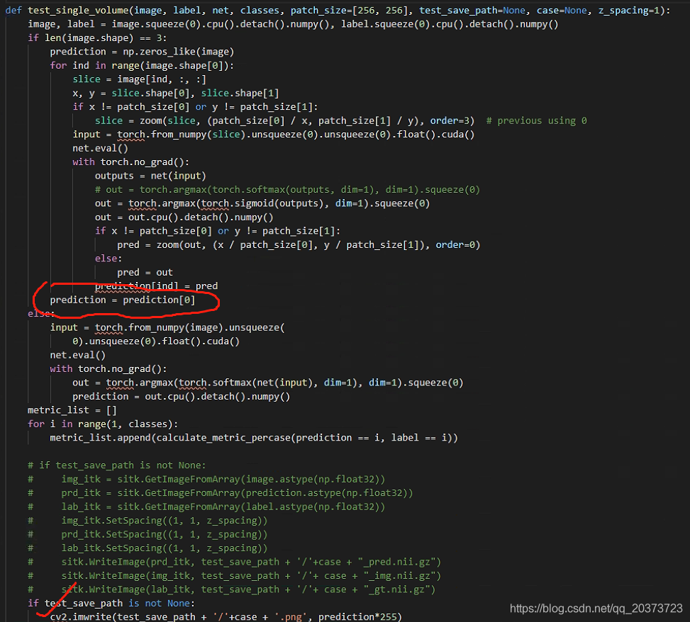The image size is (690, 622).
Task: Click the 'pred = out' assignment
Action: coord(145,272)
